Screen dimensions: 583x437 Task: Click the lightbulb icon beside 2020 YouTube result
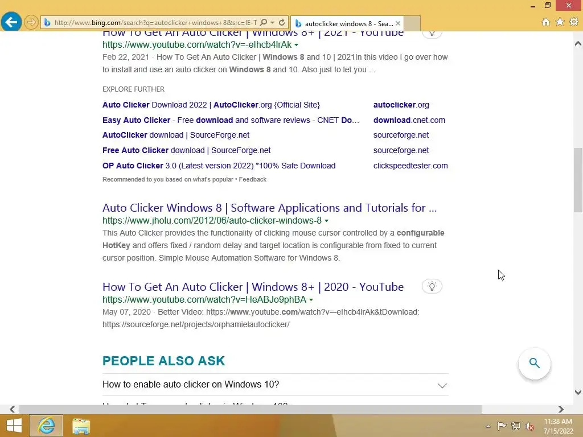432,286
